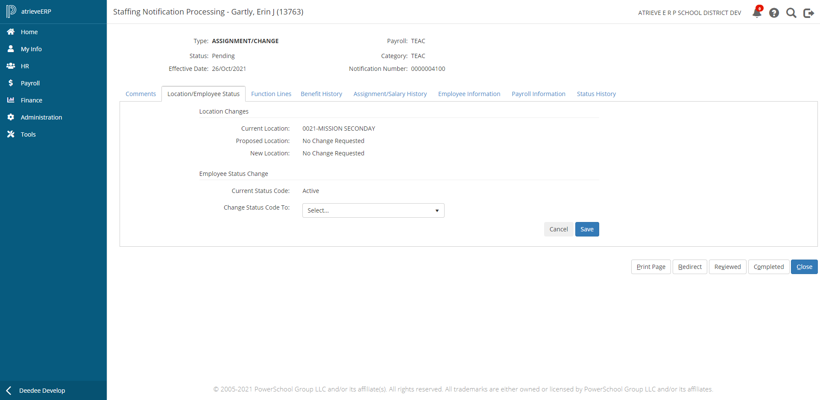Click the PowerSchool atrieveERP logo

point(11,12)
